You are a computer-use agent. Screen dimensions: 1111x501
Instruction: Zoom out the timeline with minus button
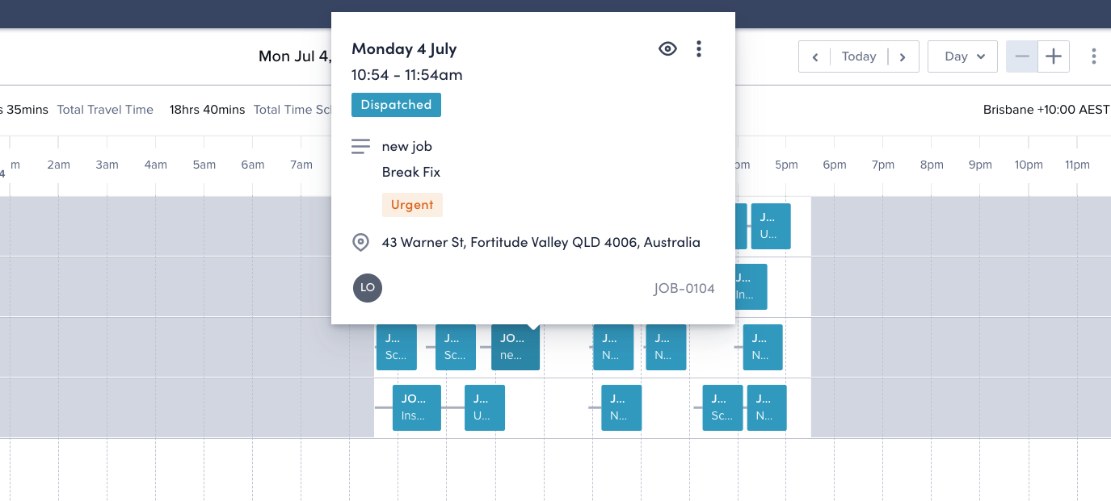tap(1022, 56)
